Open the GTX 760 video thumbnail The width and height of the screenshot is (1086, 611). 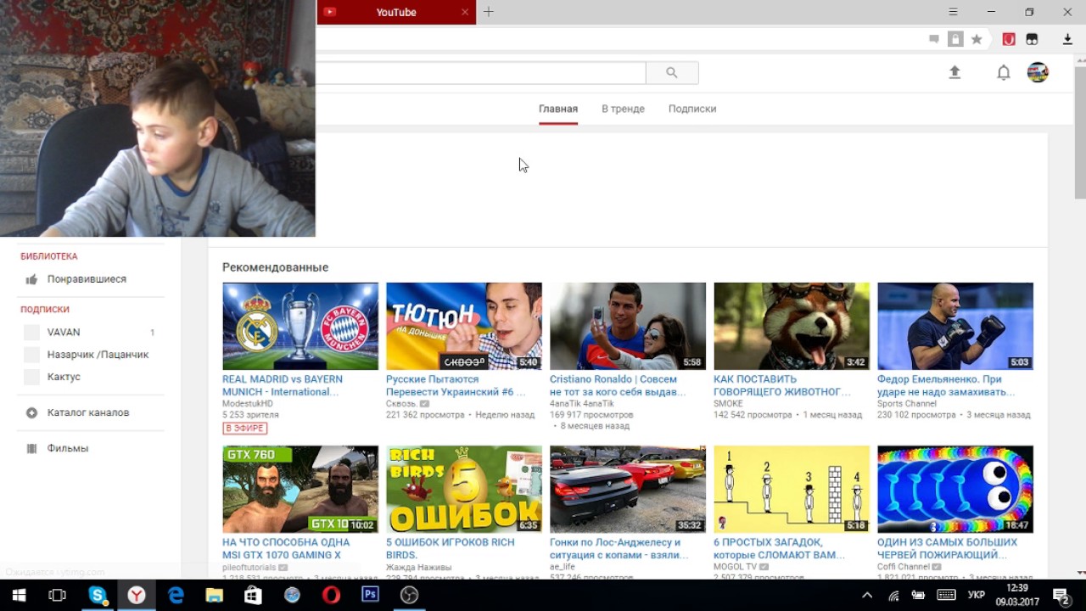(x=300, y=490)
